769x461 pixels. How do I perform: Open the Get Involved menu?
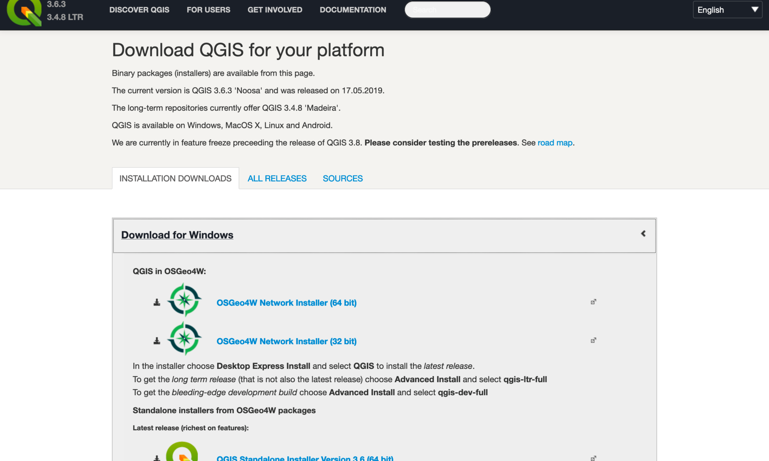coord(275,10)
